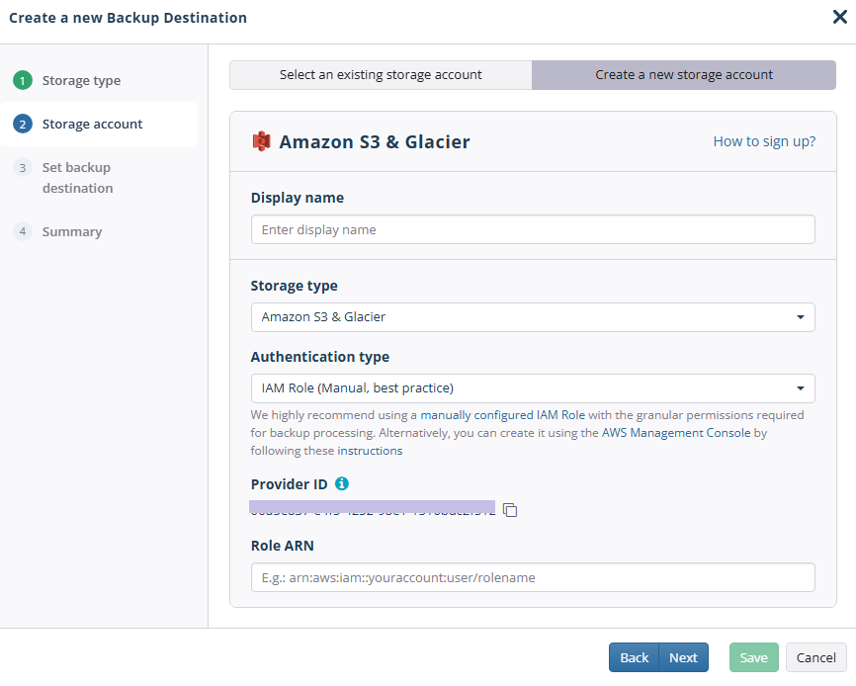Open the How to sign up link
Image resolution: width=856 pixels, height=686 pixels.
tap(764, 141)
